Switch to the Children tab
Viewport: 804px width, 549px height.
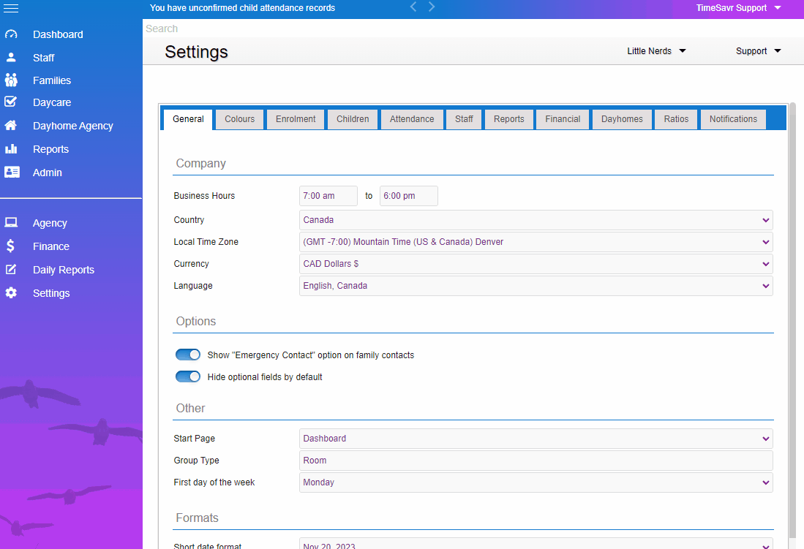point(353,119)
